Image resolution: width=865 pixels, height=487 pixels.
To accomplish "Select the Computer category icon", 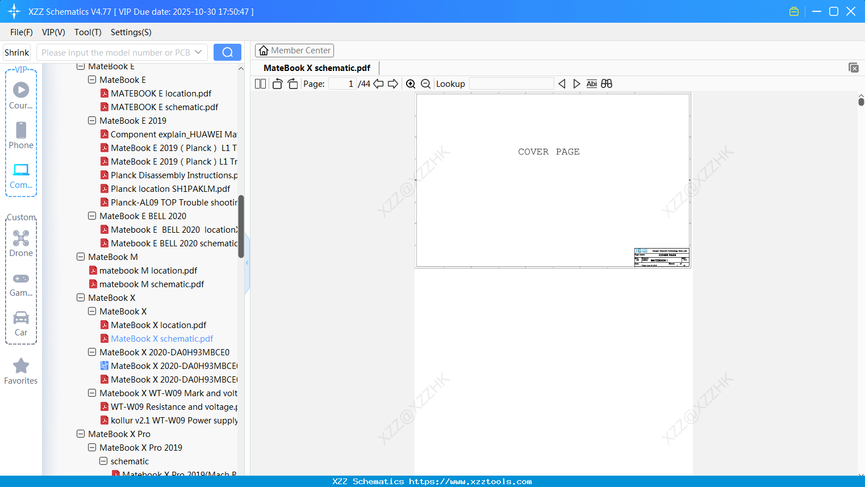I will (x=21, y=175).
